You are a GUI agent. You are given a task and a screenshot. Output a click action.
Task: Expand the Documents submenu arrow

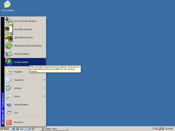(x=45, y=80)
